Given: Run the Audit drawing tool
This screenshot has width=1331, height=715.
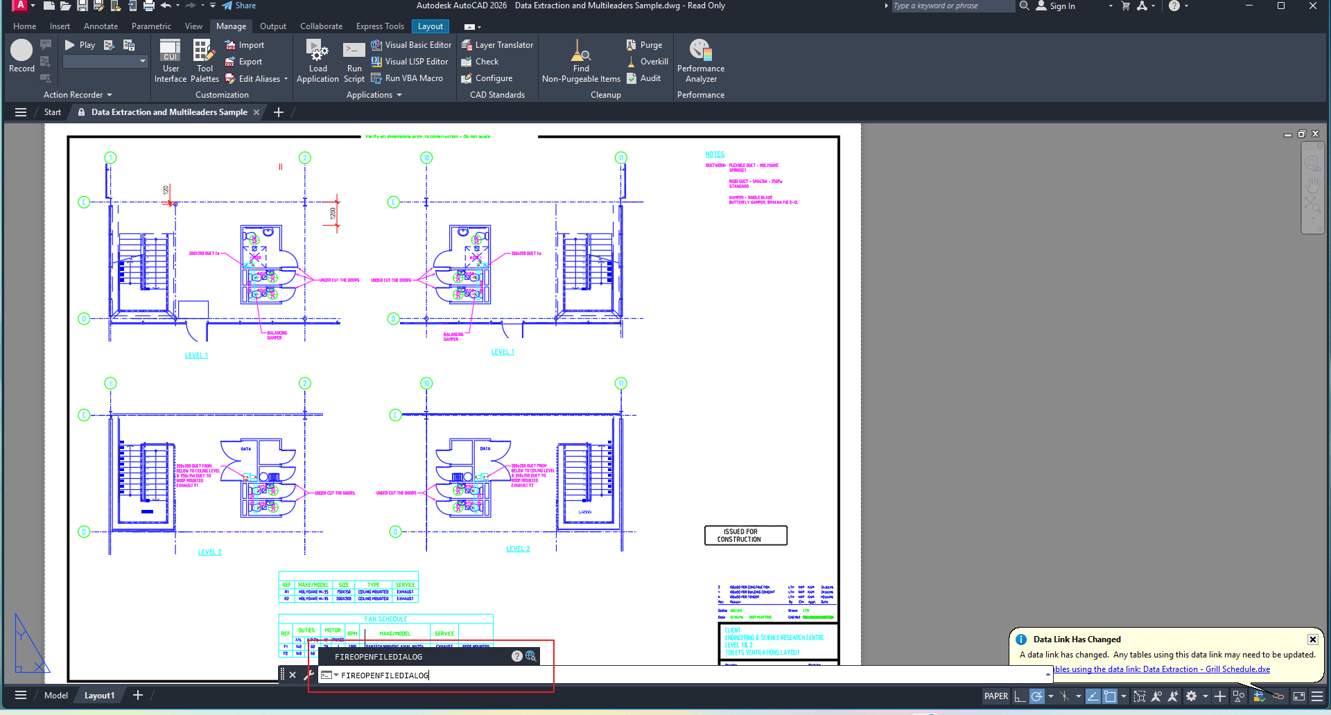Looking at the screenshot, I should point(643,78).
